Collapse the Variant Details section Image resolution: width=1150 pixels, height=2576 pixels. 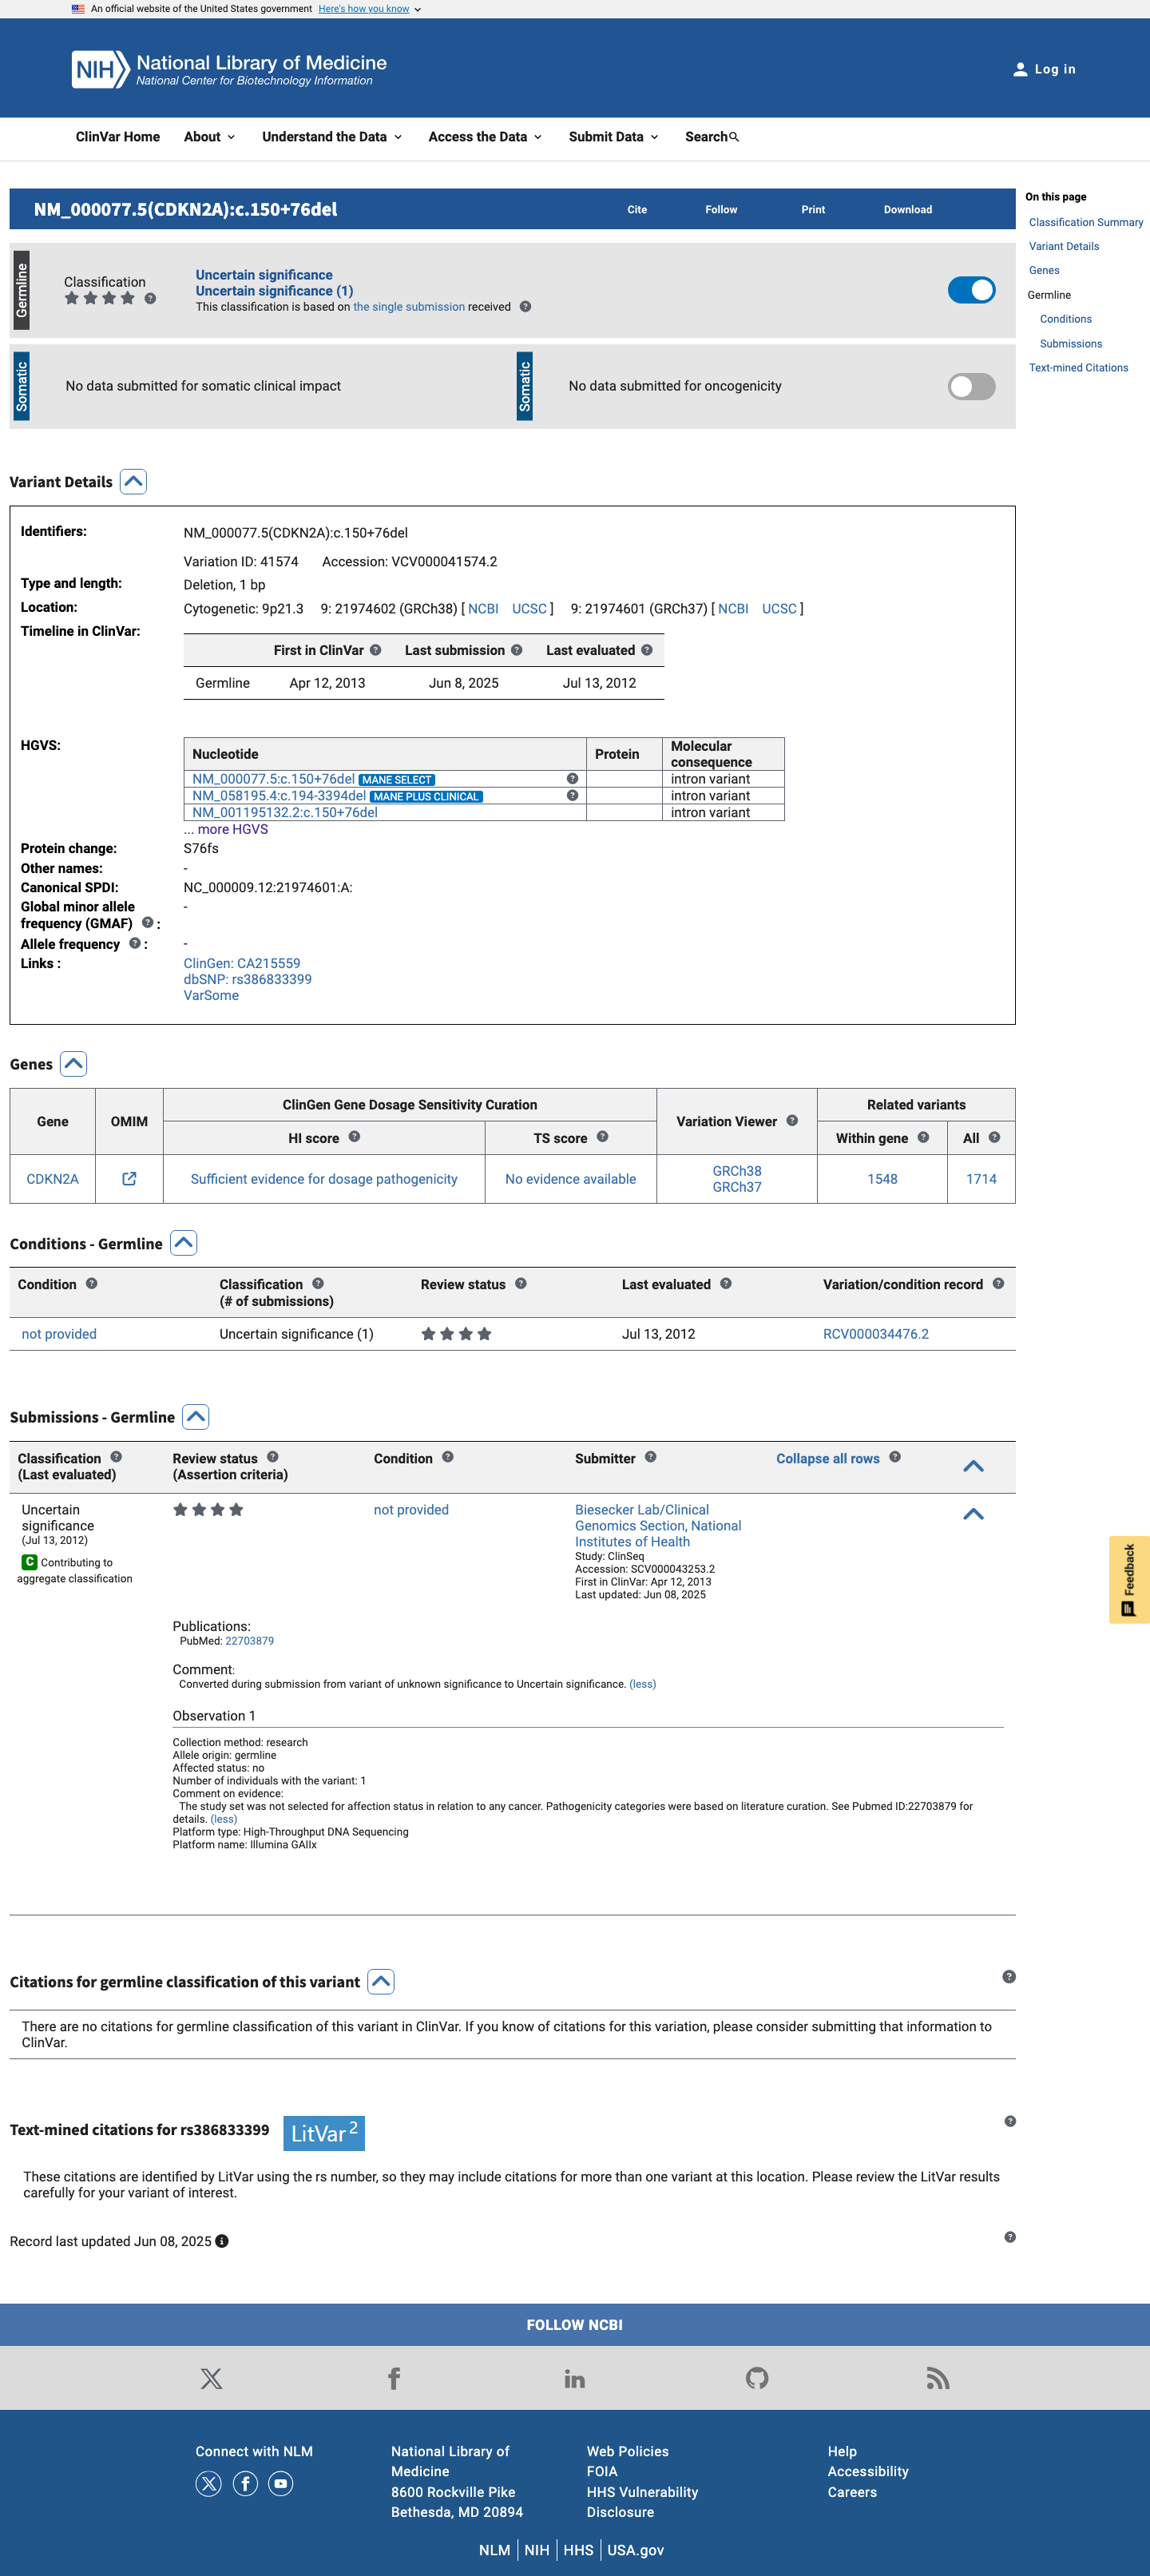coord(133,482)
